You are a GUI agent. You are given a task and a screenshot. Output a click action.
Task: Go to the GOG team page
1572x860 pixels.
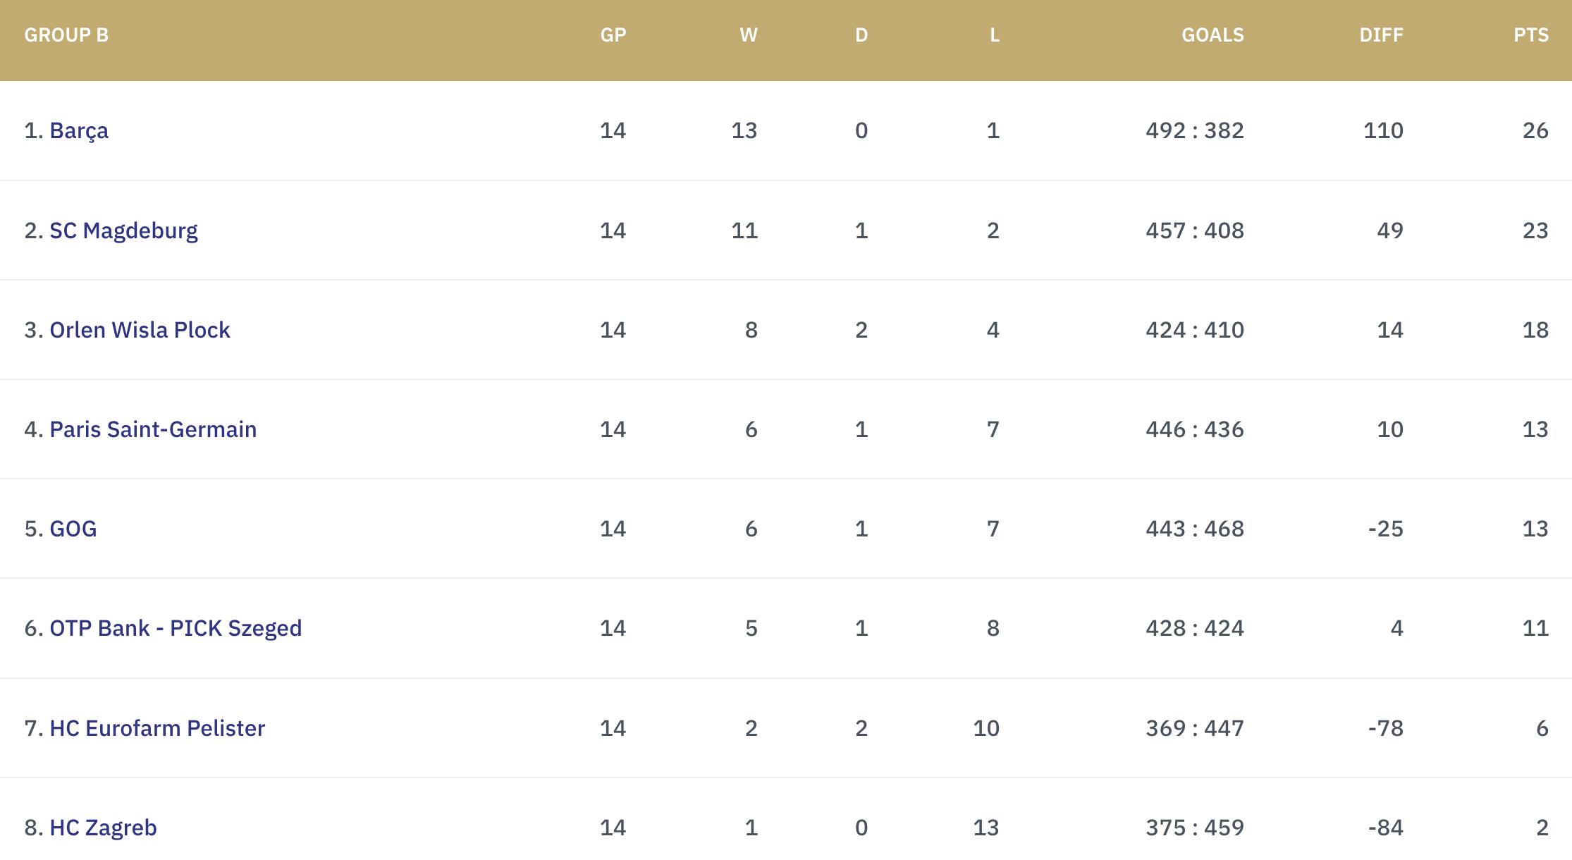pyautogui.click(x=73, y=529)
